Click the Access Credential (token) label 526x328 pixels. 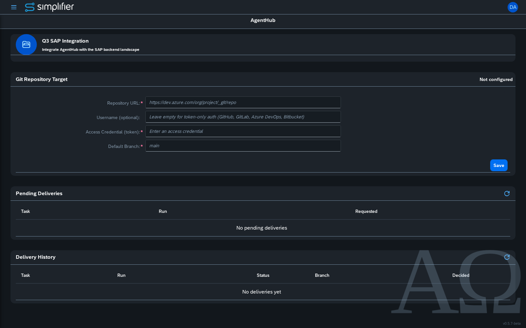point(113,132)
